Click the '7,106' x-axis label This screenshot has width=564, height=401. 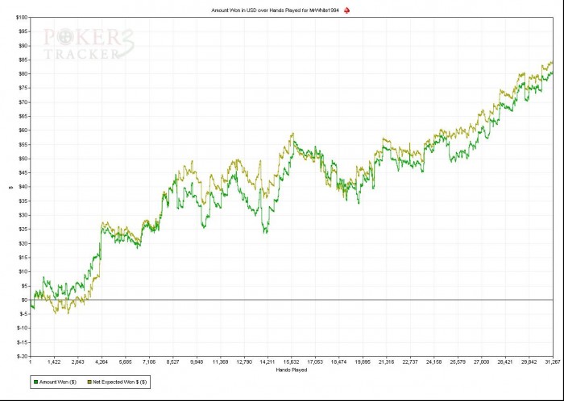[149, 362]
